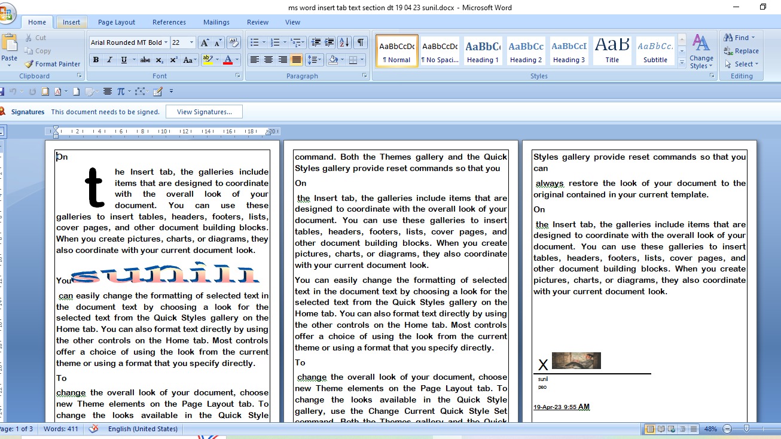Toggle Underline formatting
Viewport: 781px width, 439px height.
[124, 60]
